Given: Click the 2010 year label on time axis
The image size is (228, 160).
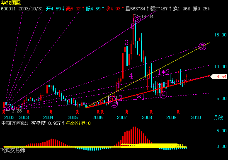Looking at the screenshot, I should coord(196,117).
